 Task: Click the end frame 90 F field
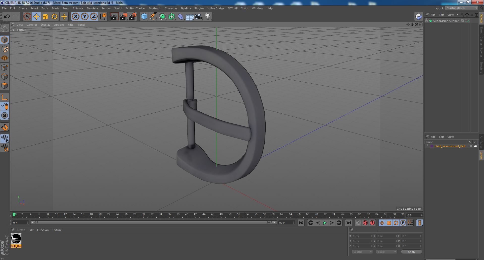[x=286, y=223]
